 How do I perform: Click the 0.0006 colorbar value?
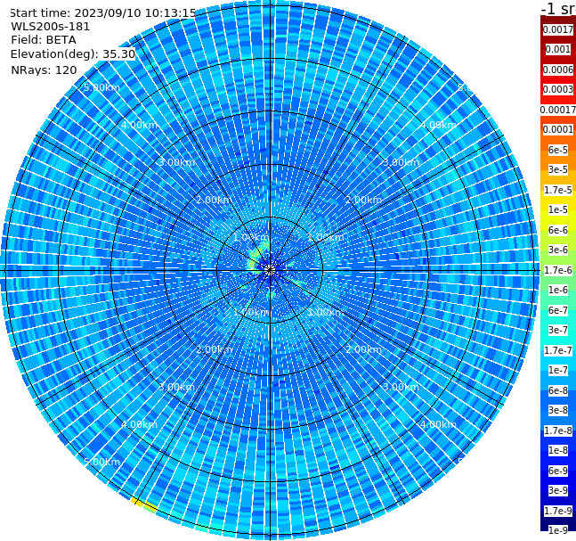[558, 70]
